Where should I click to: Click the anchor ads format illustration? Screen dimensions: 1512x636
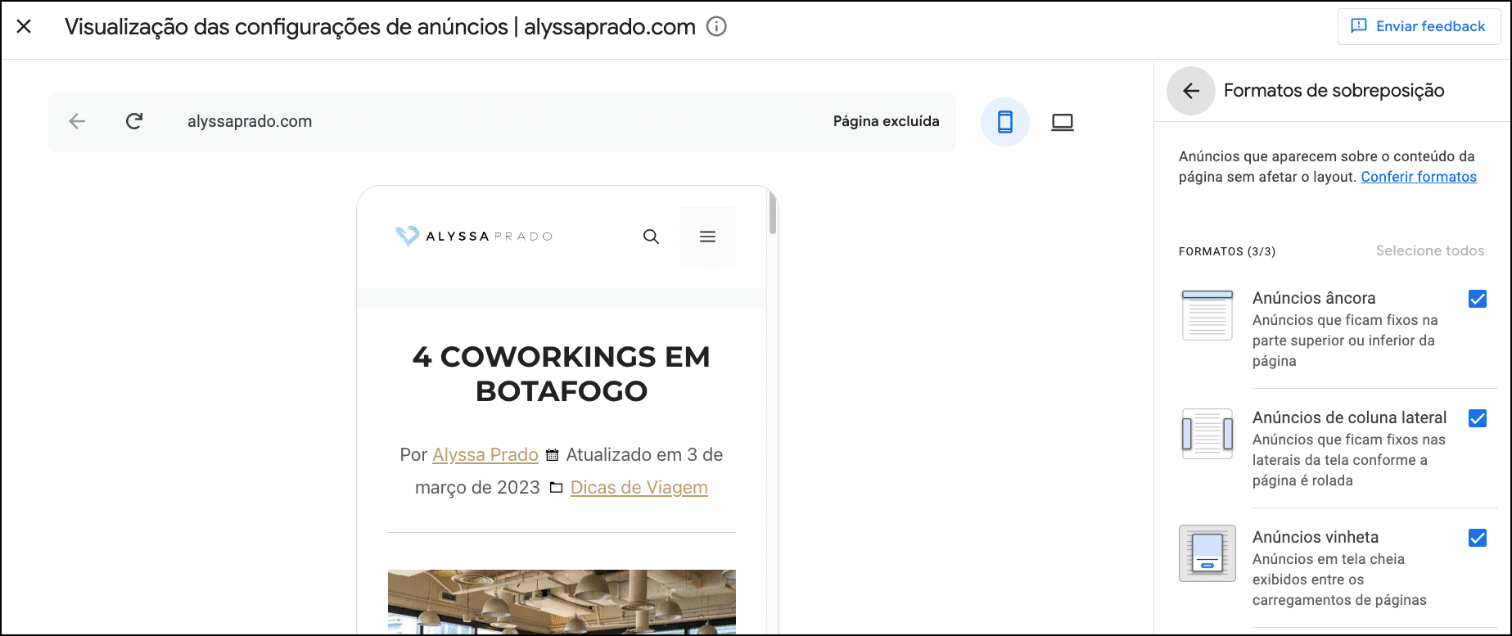[1207, 315]
